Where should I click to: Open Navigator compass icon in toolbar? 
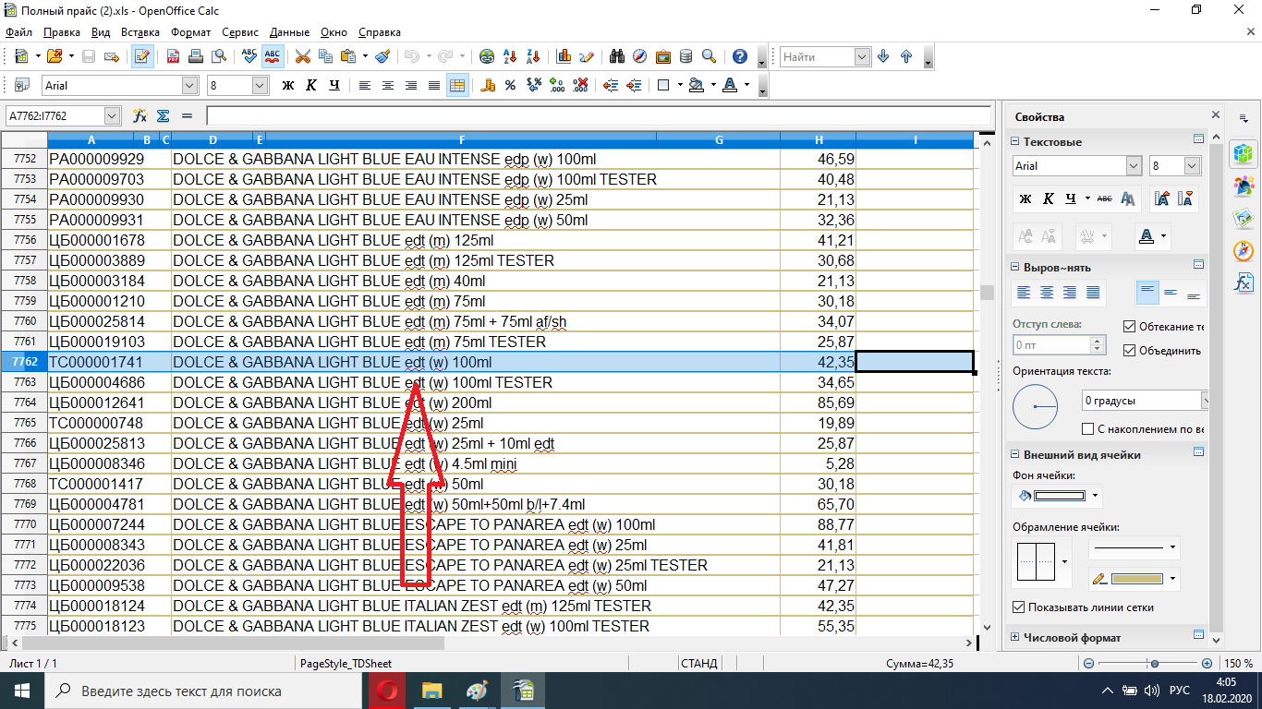click(x=639, y=56)
